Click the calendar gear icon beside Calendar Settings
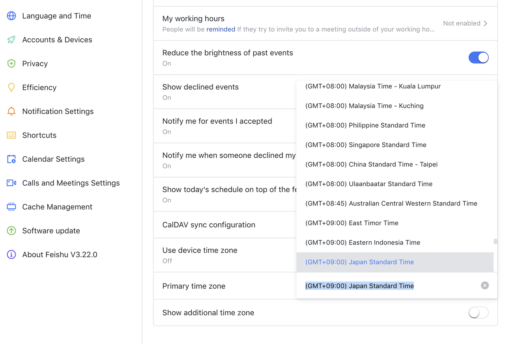This screenshot has height=344, width=505. [x=11, y=159]
